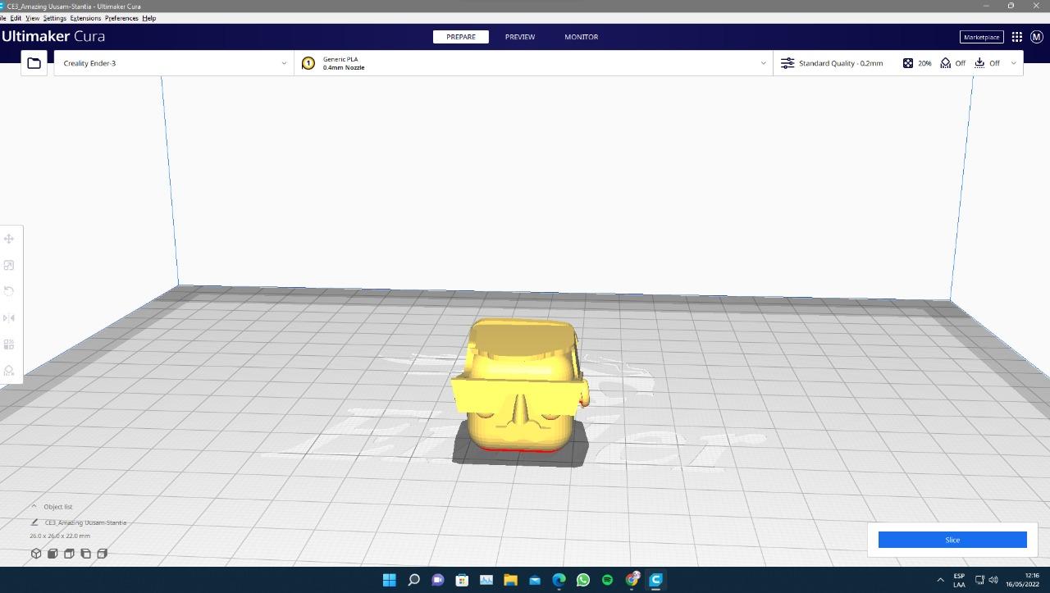Switch to 3D perspective view cube icon
This screenshot has height=593, width=1050.
[36, 554]
